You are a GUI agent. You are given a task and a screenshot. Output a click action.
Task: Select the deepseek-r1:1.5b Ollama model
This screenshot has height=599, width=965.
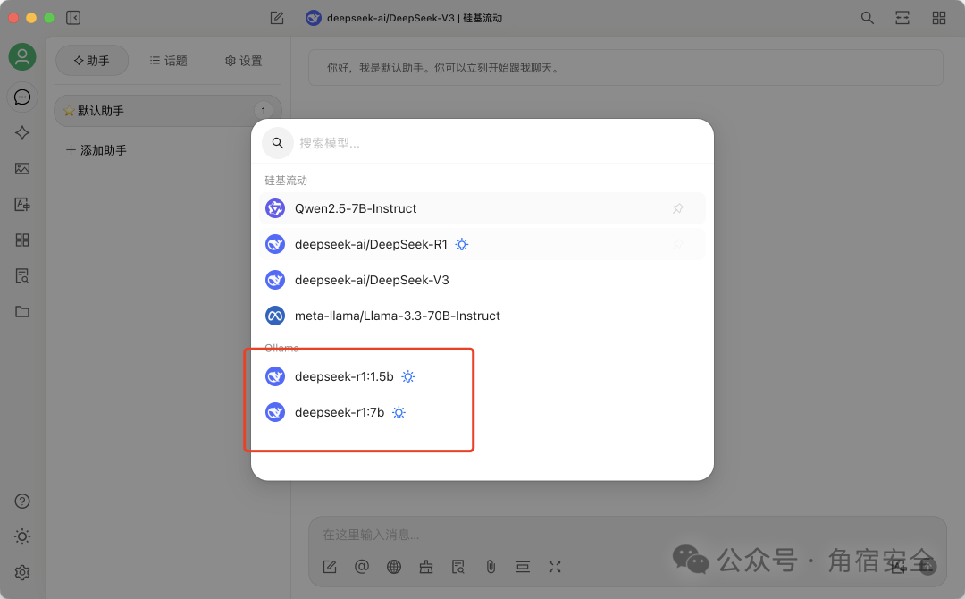[x=482, y=376]
